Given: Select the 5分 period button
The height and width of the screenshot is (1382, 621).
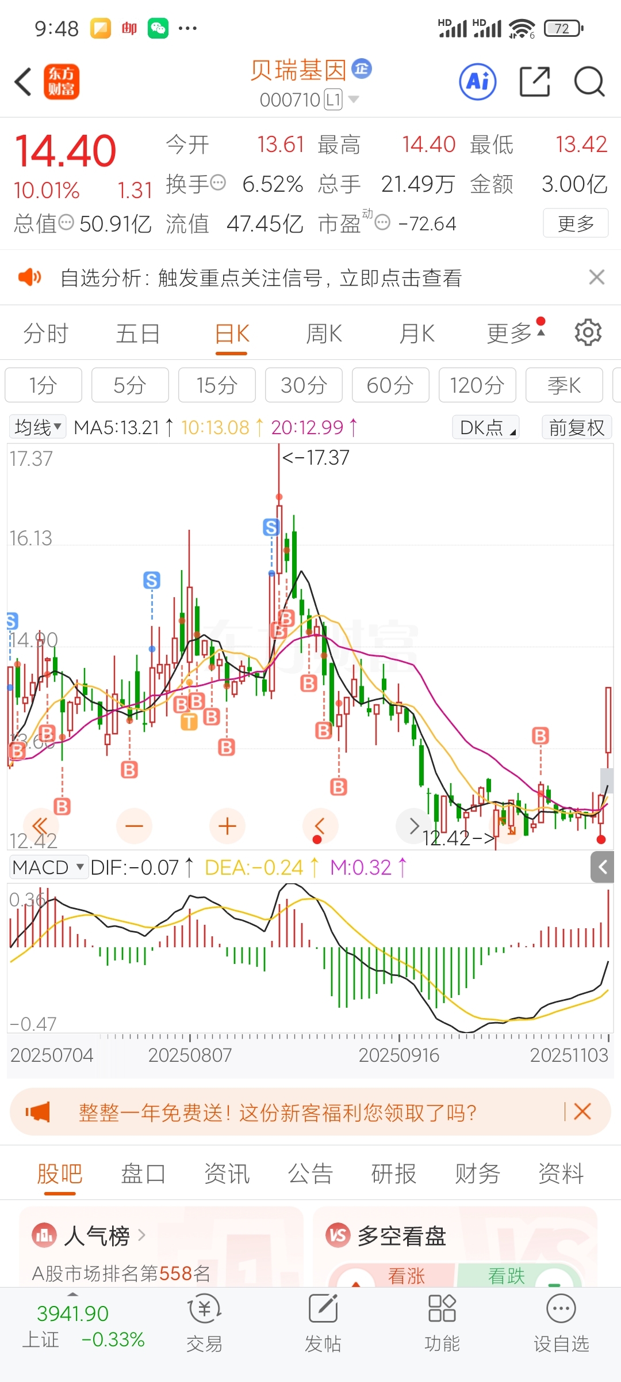Looking at the screenshot, I should point(130,385).
